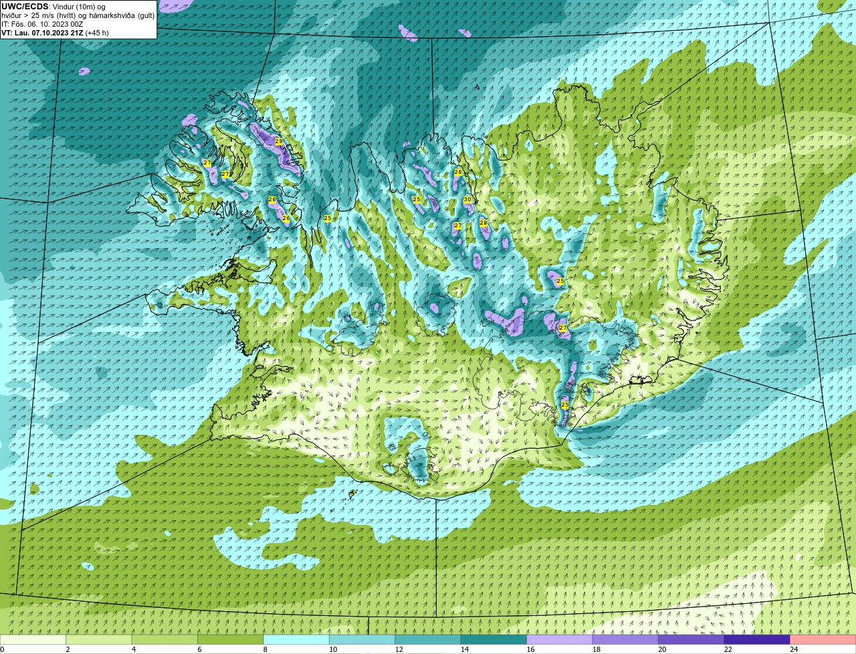Image resolution: width=856 pixels, height=654 pixels.
Task: Click the 6–8 m/s green legend swatch
Action: click(231, 639)
